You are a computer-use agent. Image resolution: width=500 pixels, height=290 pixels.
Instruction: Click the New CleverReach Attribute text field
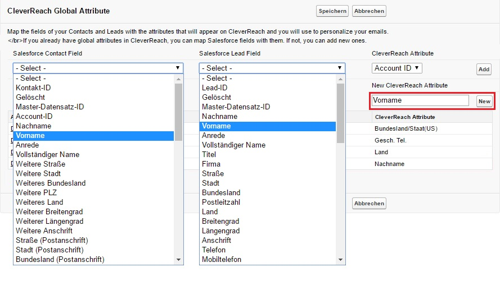point(420,100)
